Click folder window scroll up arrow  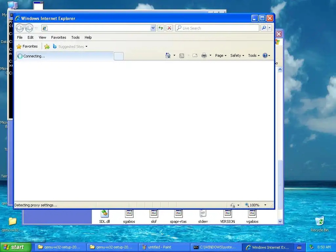(280, 70)
